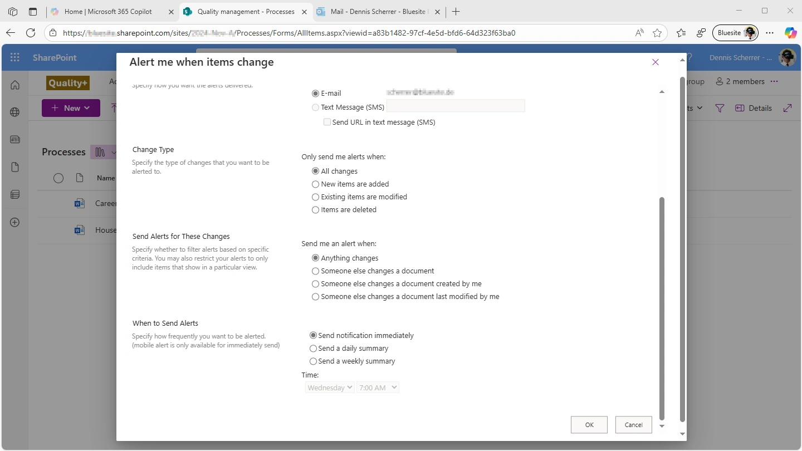802x451 pixels.
Task: Open Edge workspaces icon
Action: tap(13, 11)
